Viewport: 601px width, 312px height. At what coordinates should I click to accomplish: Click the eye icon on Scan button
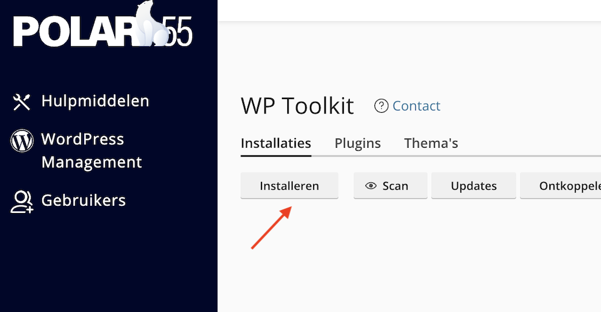coord(371,186)
